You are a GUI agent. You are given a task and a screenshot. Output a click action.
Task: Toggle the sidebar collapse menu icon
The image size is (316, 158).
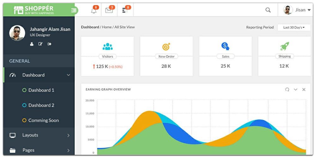(x=74, y=10)
